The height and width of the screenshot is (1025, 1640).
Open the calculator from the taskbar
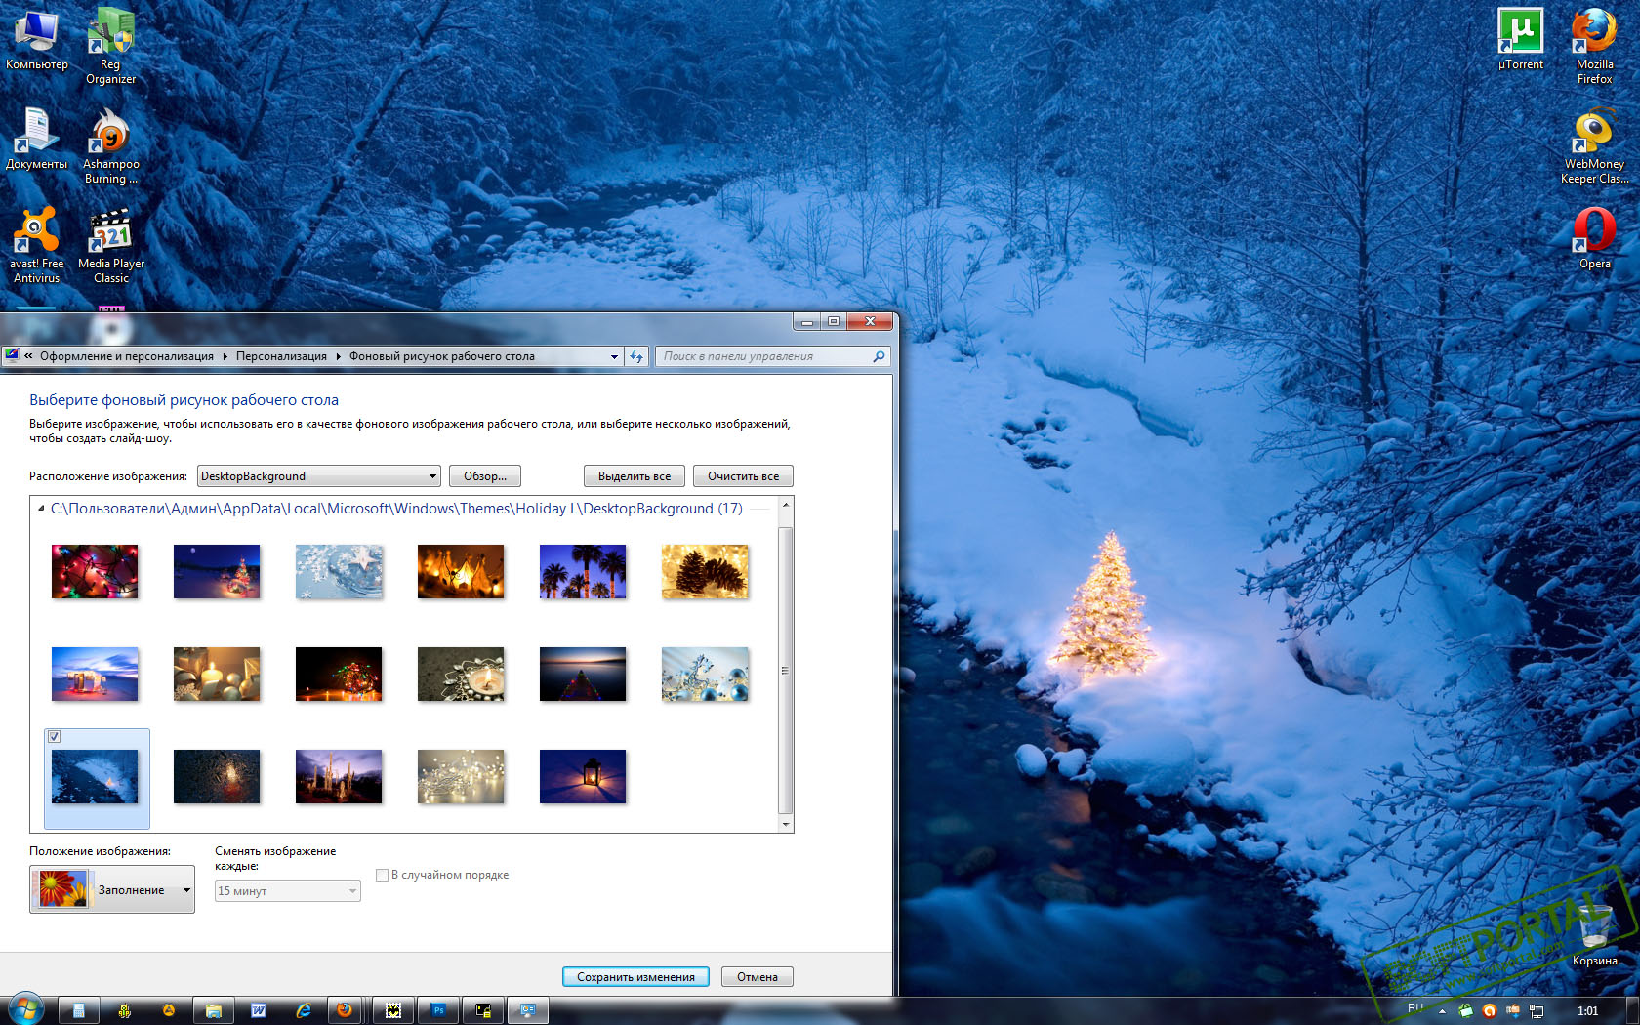79,1010
